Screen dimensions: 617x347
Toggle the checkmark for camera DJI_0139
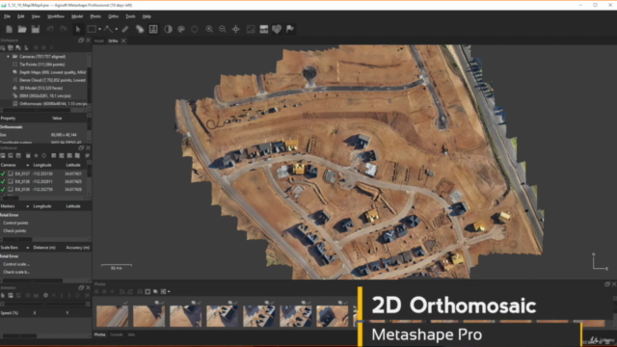tap(3, 189)
